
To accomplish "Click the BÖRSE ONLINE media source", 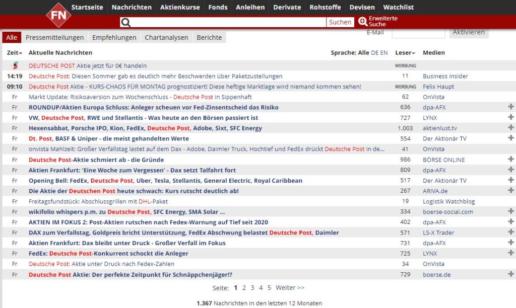I will 444,160.
